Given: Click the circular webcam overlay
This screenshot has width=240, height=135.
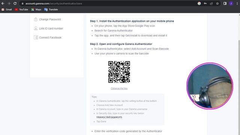Looking at the screenshot, I should coord(210,86).
